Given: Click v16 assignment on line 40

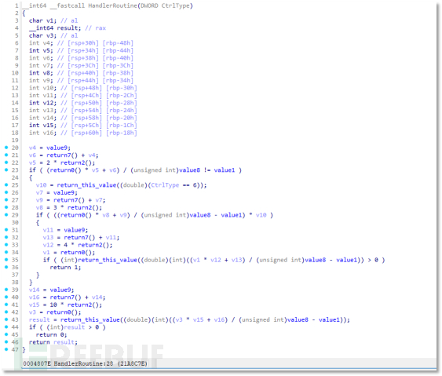Looking at the screenshot, I should pyautogui.click(x=34, y=297).
